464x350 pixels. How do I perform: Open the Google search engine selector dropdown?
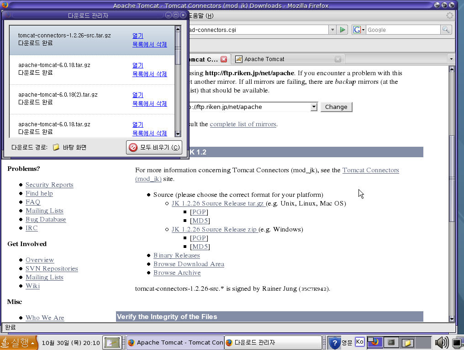point(359,30)
